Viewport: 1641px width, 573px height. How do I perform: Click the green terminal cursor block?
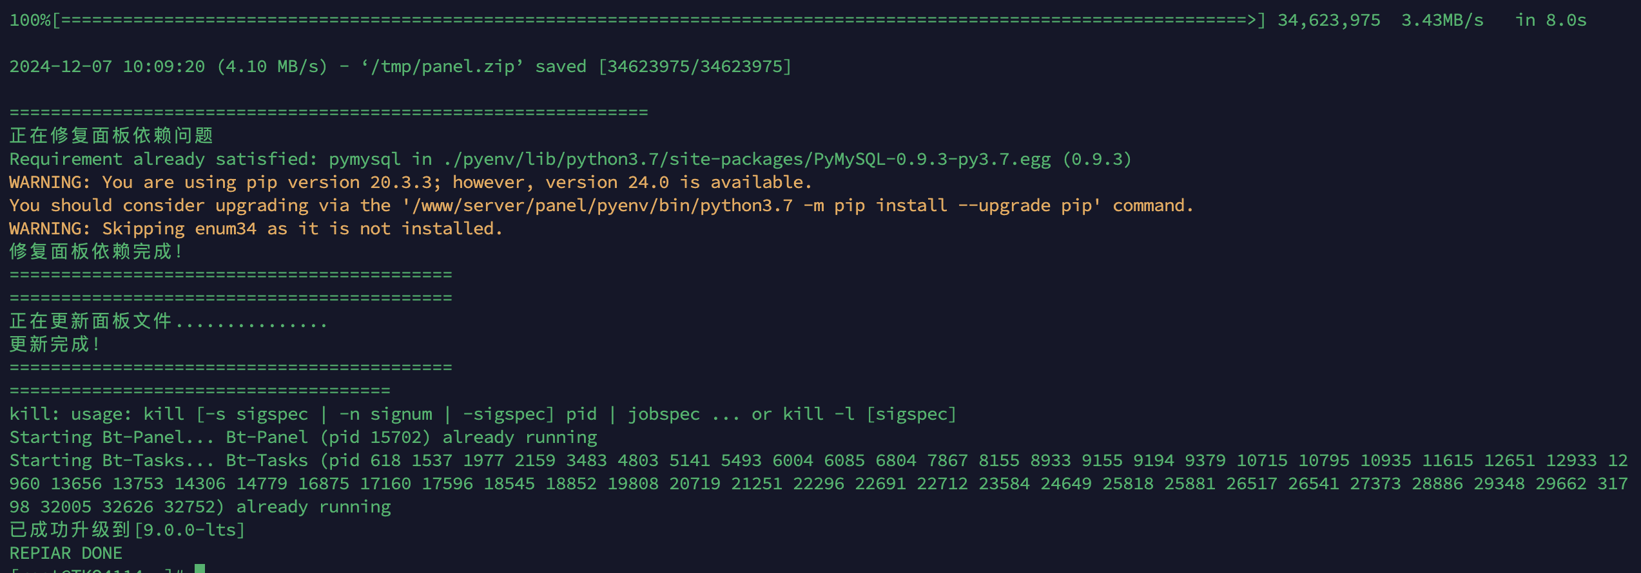tap(200, 568)
